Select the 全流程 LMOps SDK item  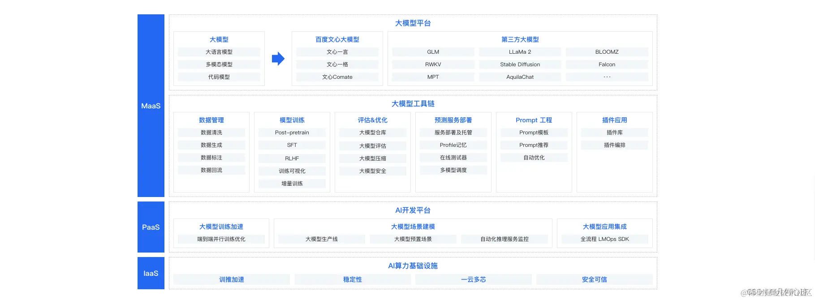tap(605, 239)
